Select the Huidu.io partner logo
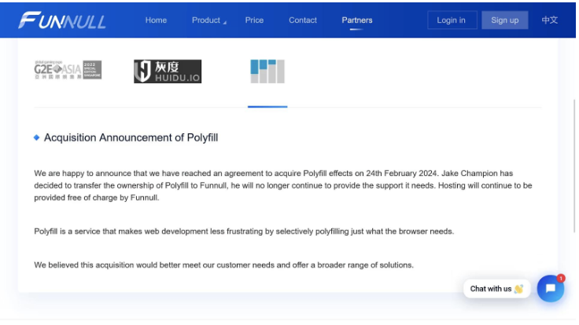Screen dimensions: 579x325 (167, 71)
